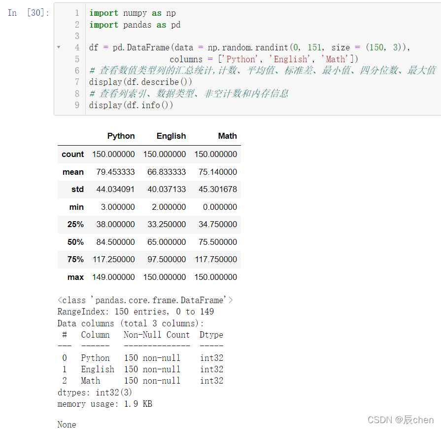This screenshot has height=429, width=441.
Task: Click the In [30] cell prompt
Action: [x=29, y=13]
